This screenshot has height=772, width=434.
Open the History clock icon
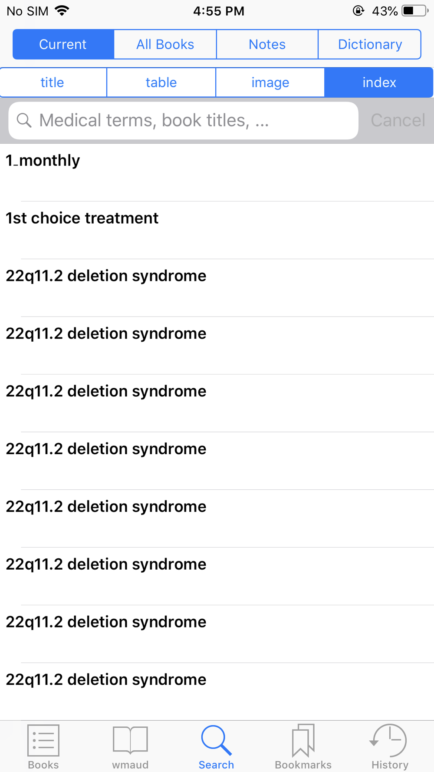(388, 740)
